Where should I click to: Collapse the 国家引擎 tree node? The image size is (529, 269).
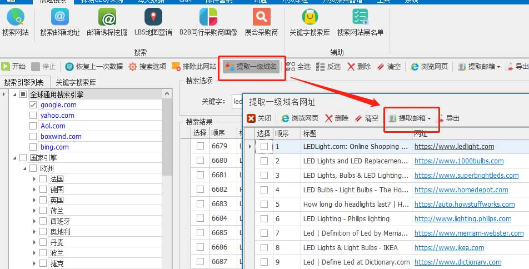[x=14, y=158]
